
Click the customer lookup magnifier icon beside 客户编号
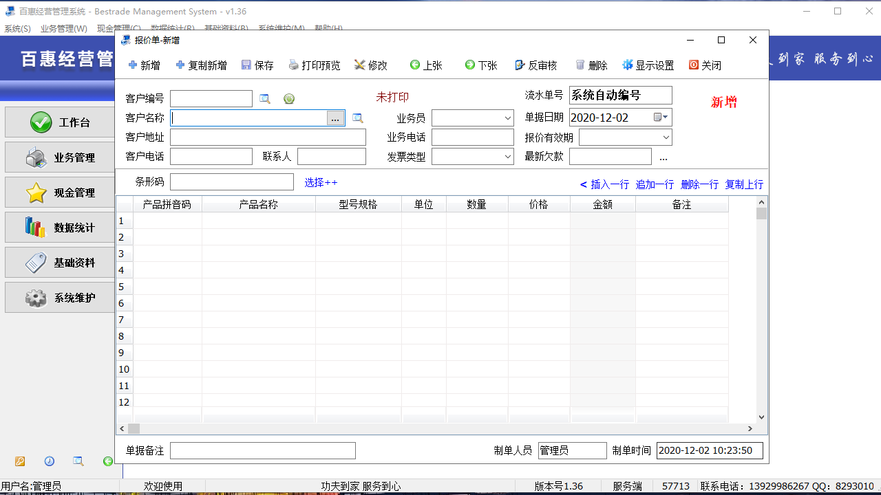click(263, 98)
